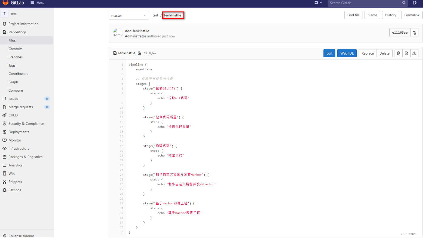Open Branches in sidebar
Viewport: 423px width, 238px height.
click(15, 57)
